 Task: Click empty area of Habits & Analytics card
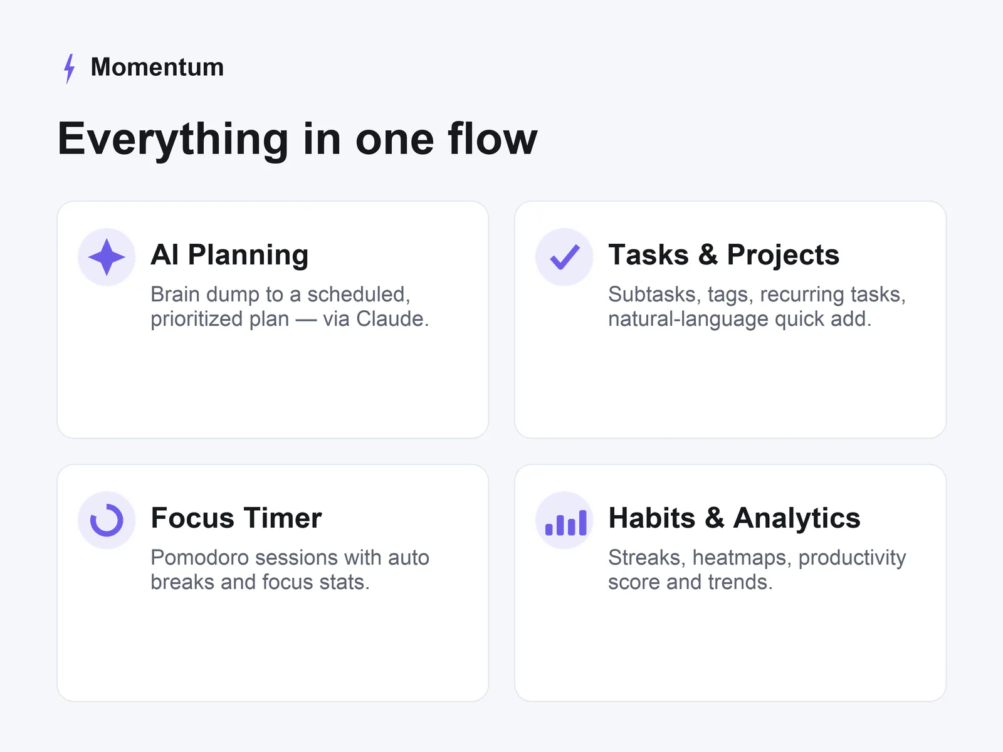coord(730,649)
